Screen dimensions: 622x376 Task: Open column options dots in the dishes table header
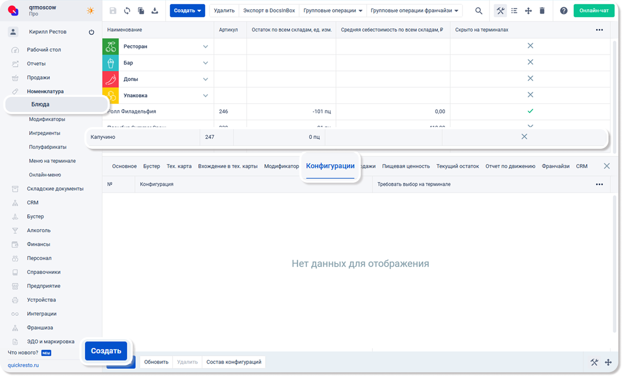coord(599,30)
